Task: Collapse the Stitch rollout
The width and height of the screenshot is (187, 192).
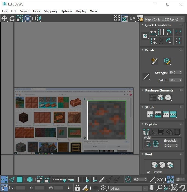Action: pyautogui.click(x=143, y=107)
